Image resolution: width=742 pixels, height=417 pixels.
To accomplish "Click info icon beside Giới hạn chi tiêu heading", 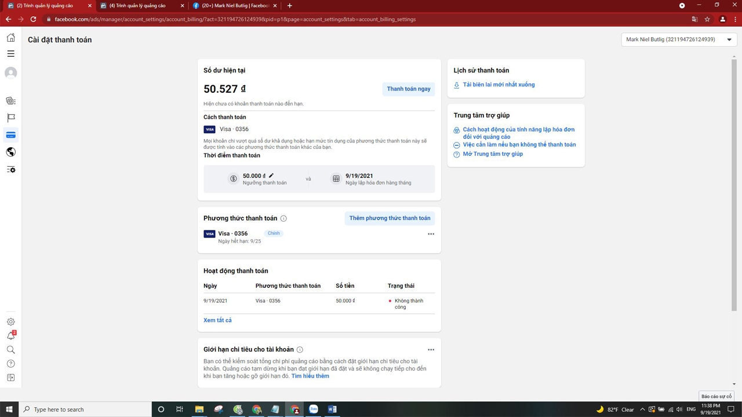I will click(300, 350).
